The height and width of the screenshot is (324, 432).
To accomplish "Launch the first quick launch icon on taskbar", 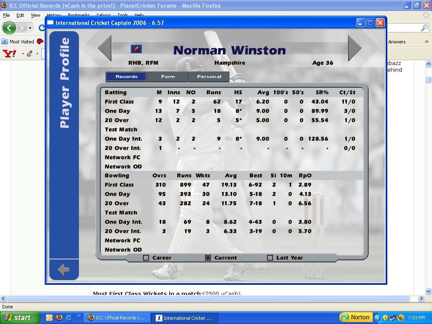I will (x=49, y=317).
